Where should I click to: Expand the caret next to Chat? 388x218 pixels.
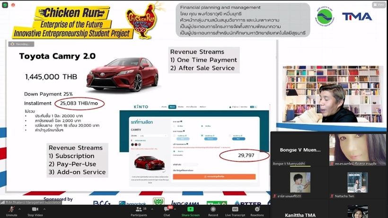(175, 209)
